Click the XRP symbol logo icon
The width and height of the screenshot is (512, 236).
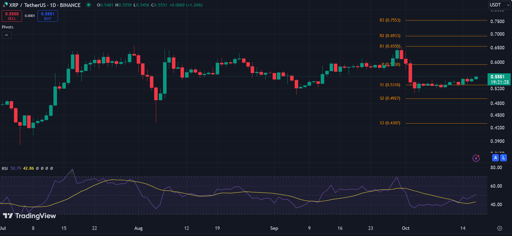click(5, 5)
